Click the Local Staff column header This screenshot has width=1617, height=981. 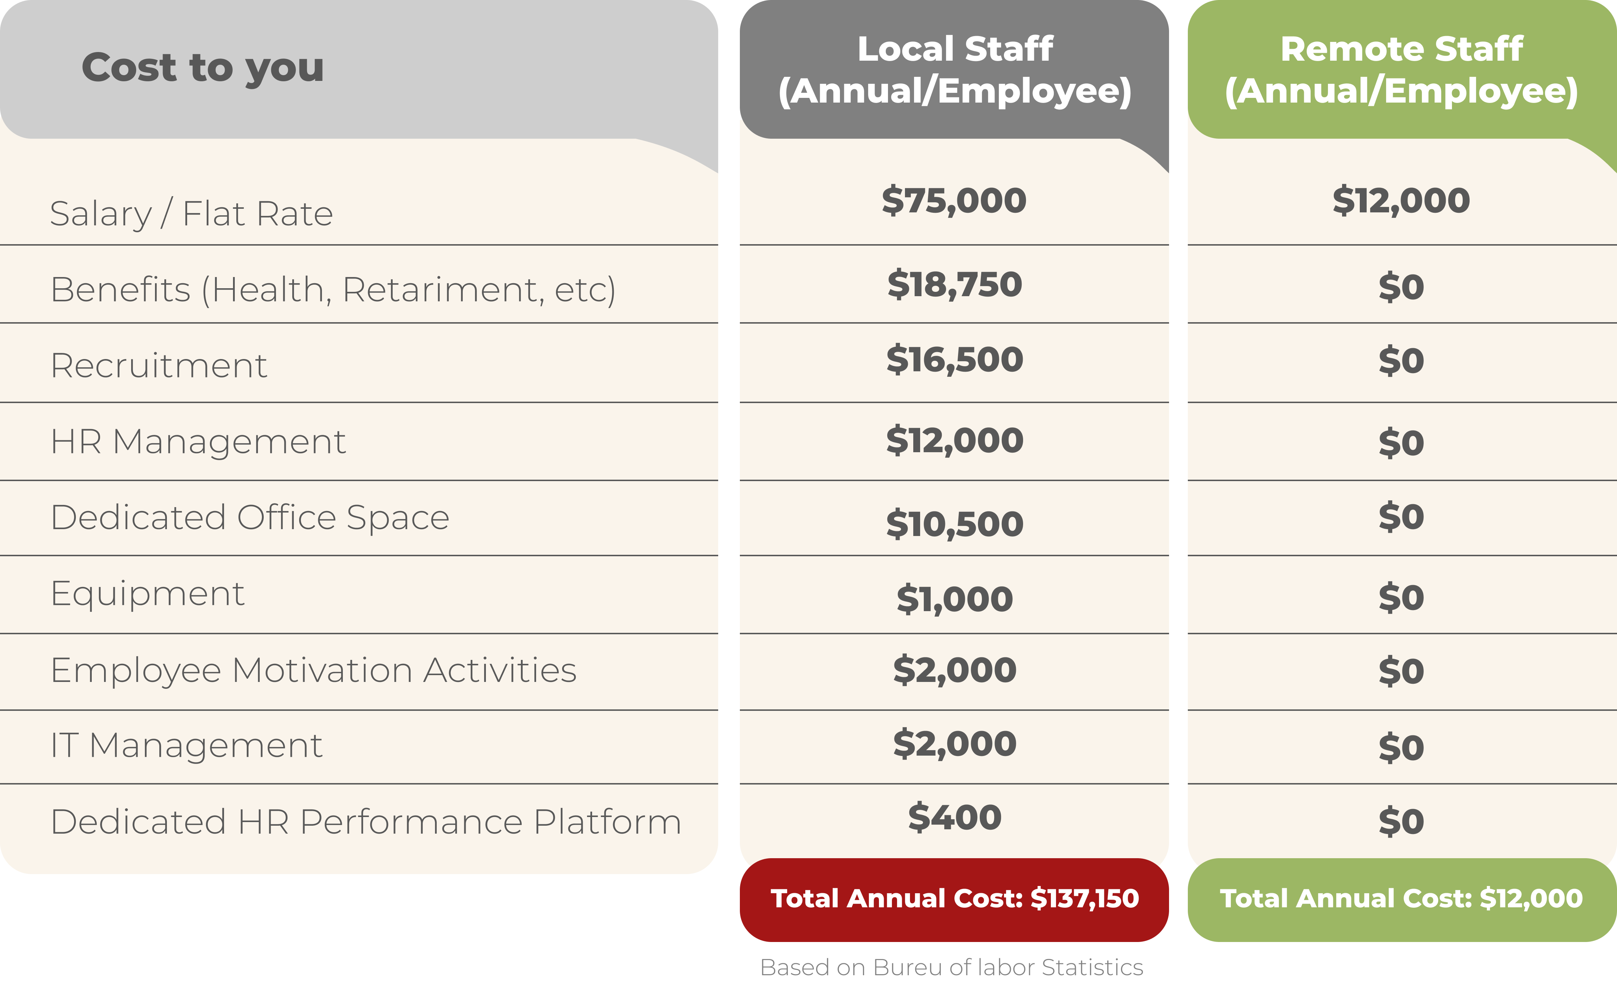[x=954, y=70]
